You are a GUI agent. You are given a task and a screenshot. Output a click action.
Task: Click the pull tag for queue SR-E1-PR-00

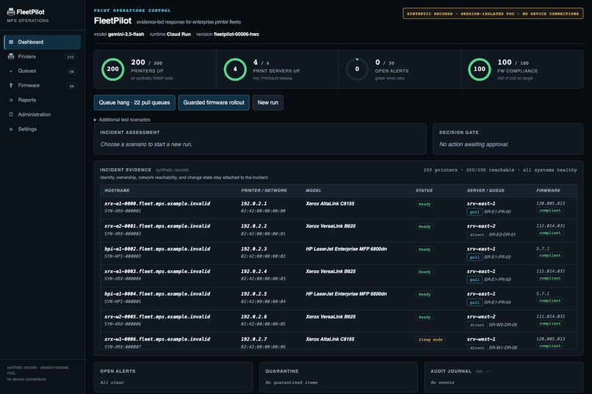click(x=474, y=212)
